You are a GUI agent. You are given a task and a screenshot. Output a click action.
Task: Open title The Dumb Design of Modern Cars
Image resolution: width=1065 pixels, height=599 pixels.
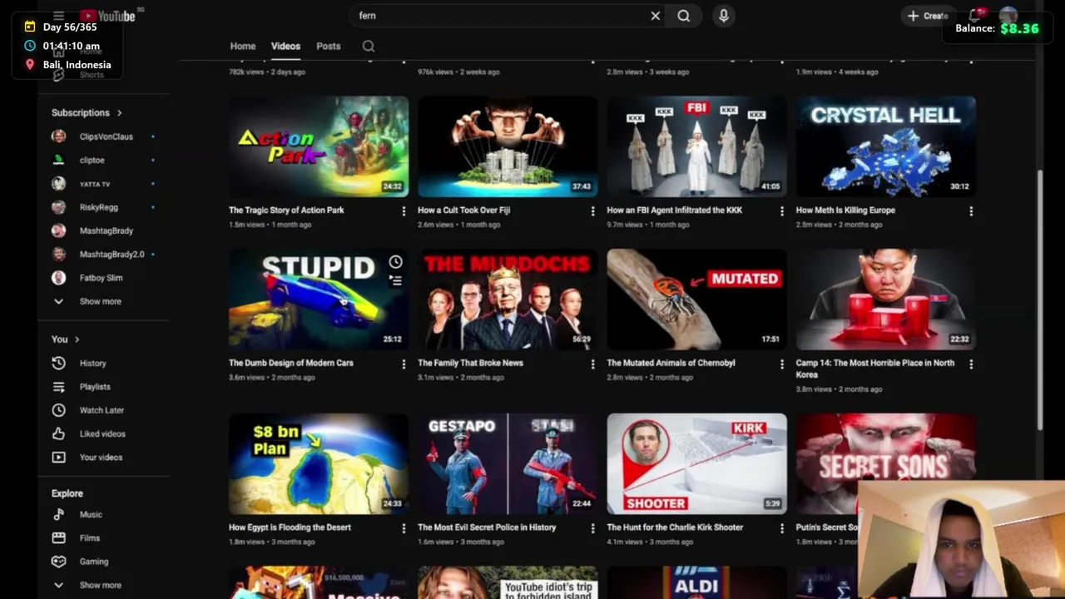(291, 363)
